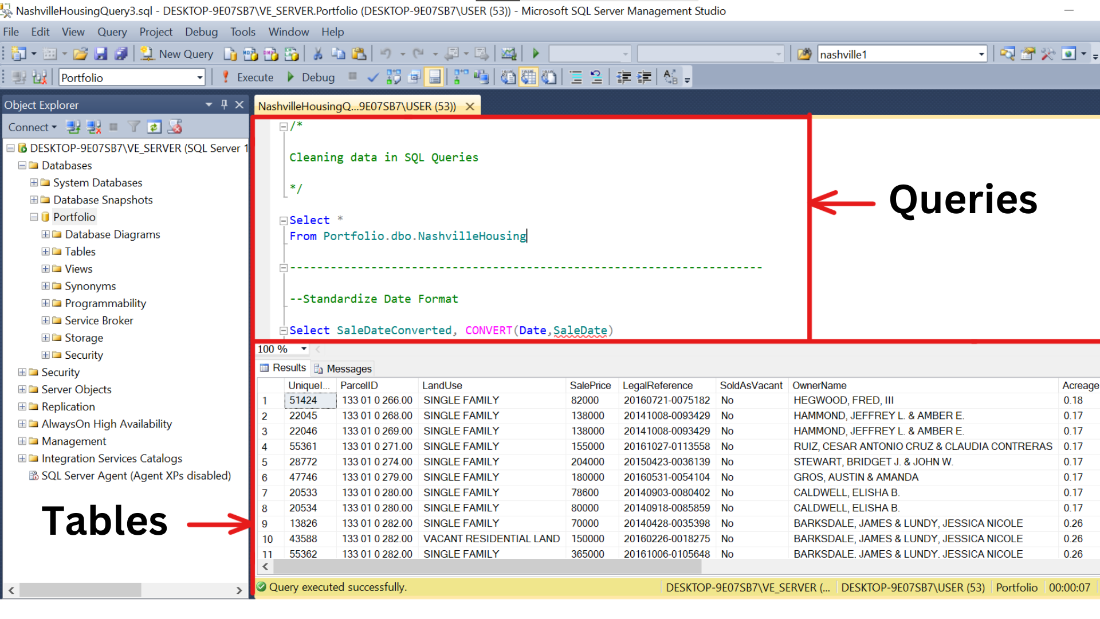Open the Portfolio database dropdown

point(200,77)
